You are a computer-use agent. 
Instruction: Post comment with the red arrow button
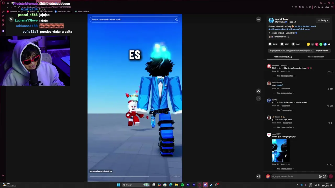pos(331,177)
